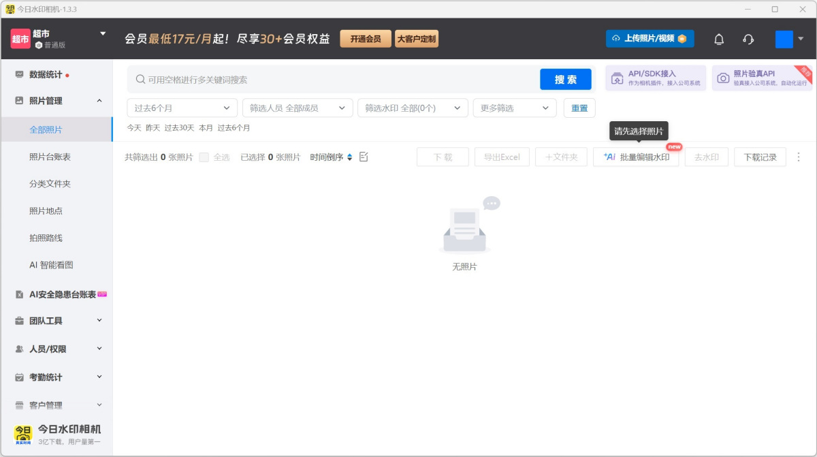Click the 过去30天 quick filter link
This screenshot has width=817, height=457.
coord(179,128)
